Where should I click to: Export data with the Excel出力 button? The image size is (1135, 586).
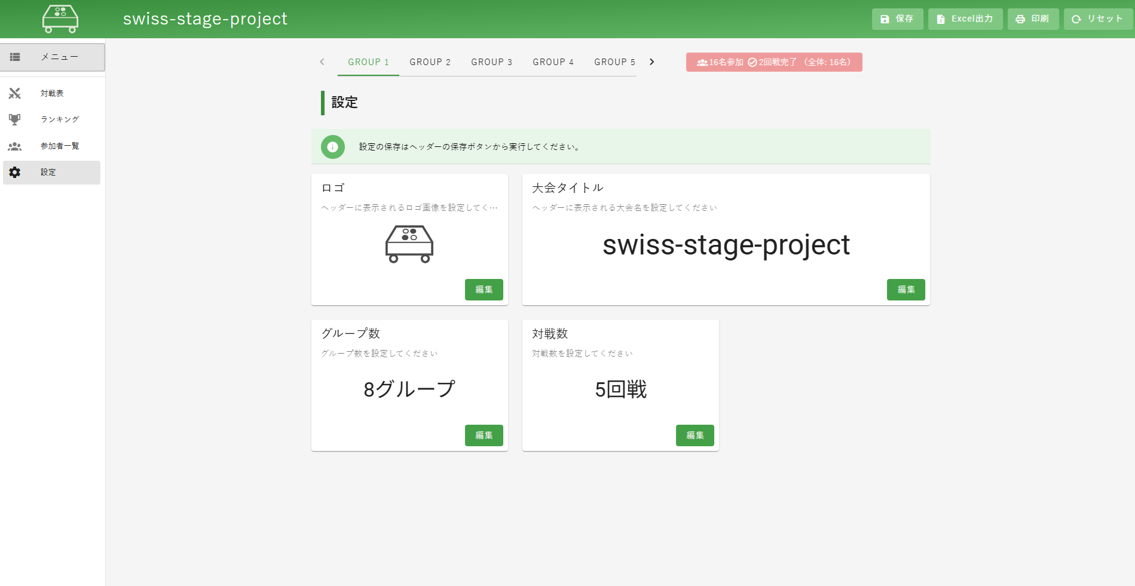(965, 19)
